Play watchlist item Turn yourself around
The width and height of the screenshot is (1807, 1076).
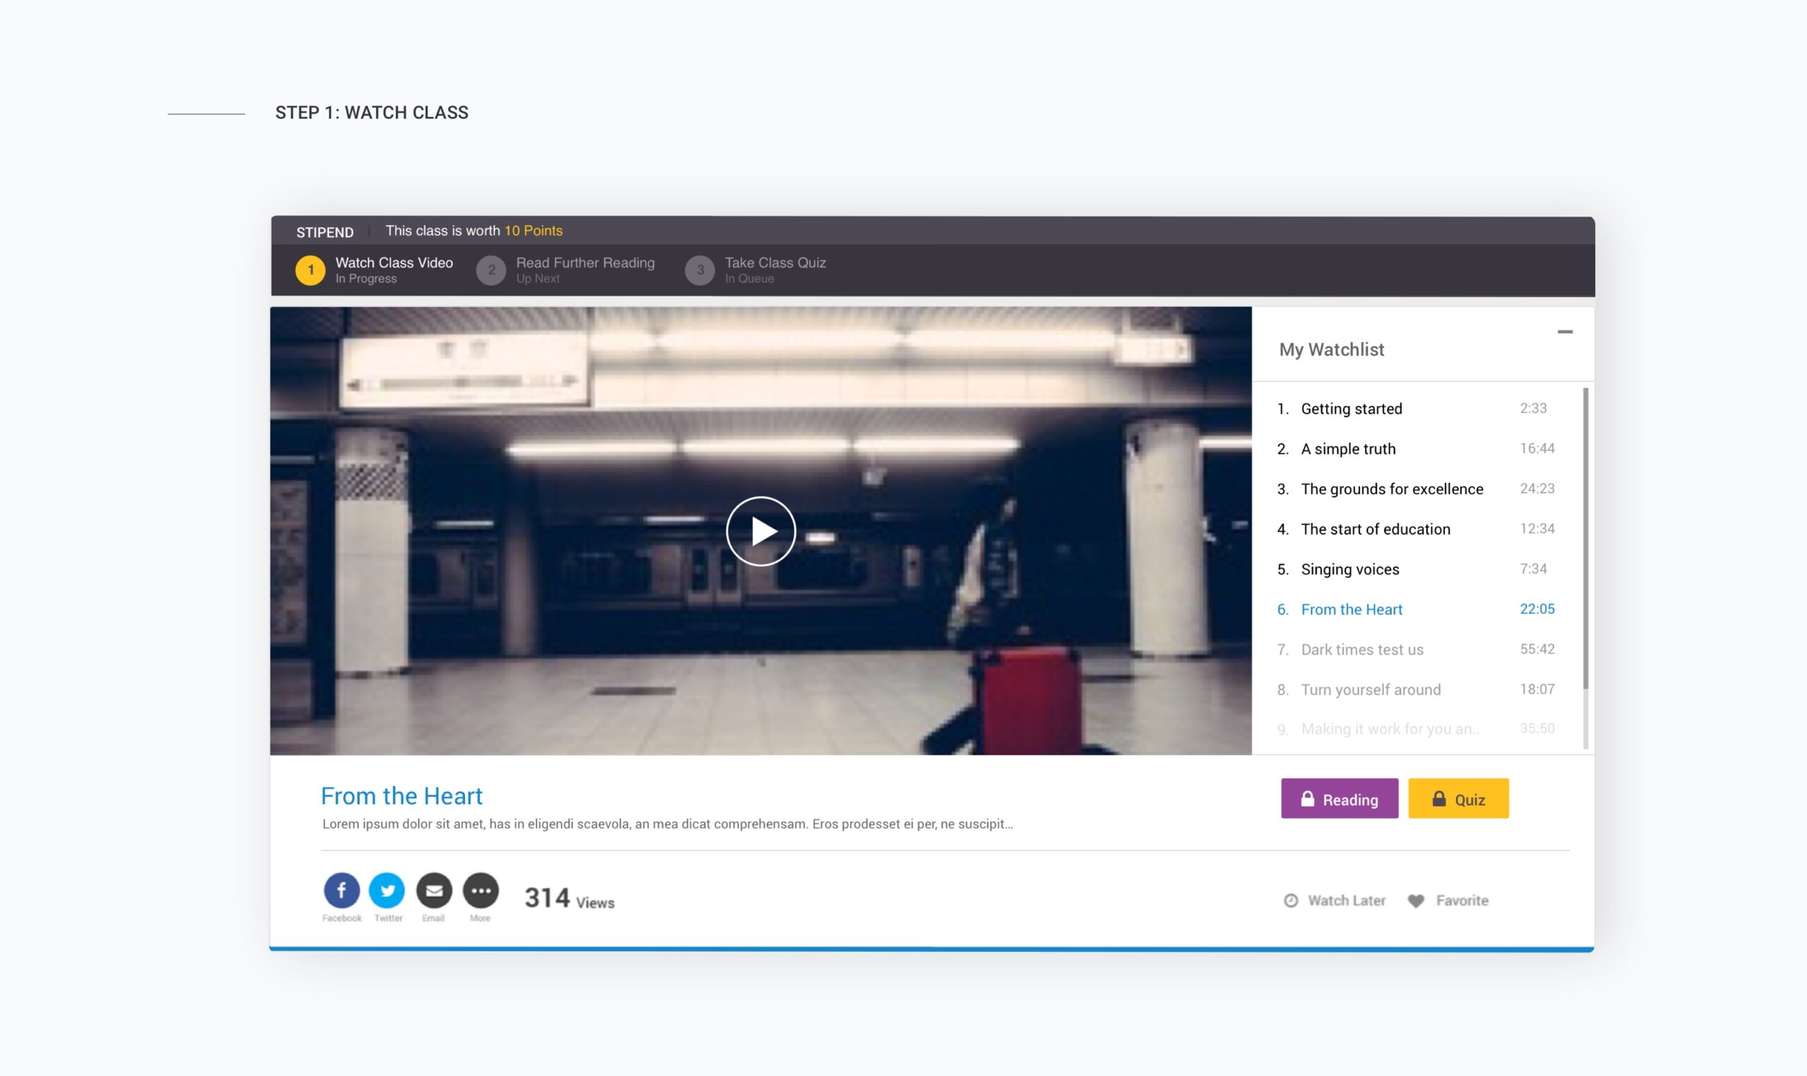tap(1415, 689)
